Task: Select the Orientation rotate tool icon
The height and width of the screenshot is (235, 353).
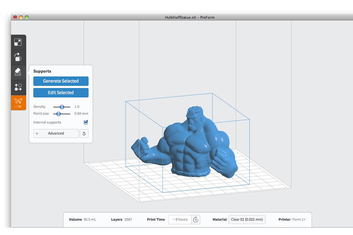Action: tap(18, 57)
